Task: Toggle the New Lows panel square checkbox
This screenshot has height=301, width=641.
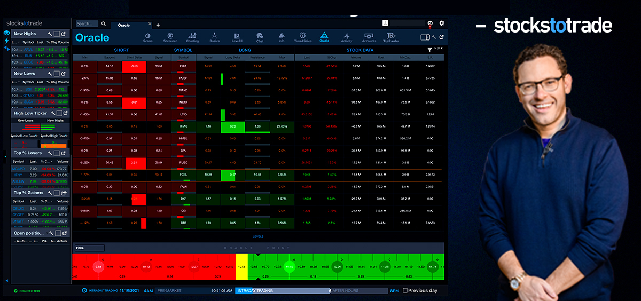Action: tap(57, 74)
